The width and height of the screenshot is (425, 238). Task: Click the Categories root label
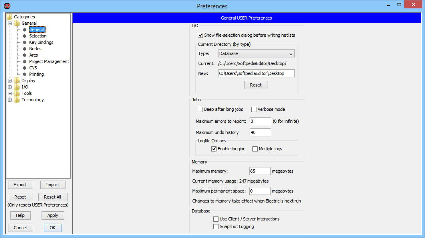pyautogui.click(x=24, y=17)
